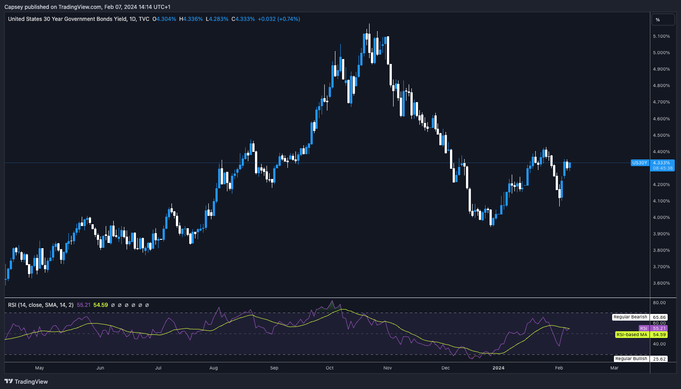Image resolution: width=681 pixels, height=389 pixels.
Task: Click the first empty-value symbol in the RSI legend
Action: tap(113, 305)
